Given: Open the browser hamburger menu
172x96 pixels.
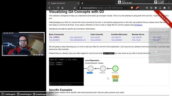Looking at the screenshot, I should (169, 8).
